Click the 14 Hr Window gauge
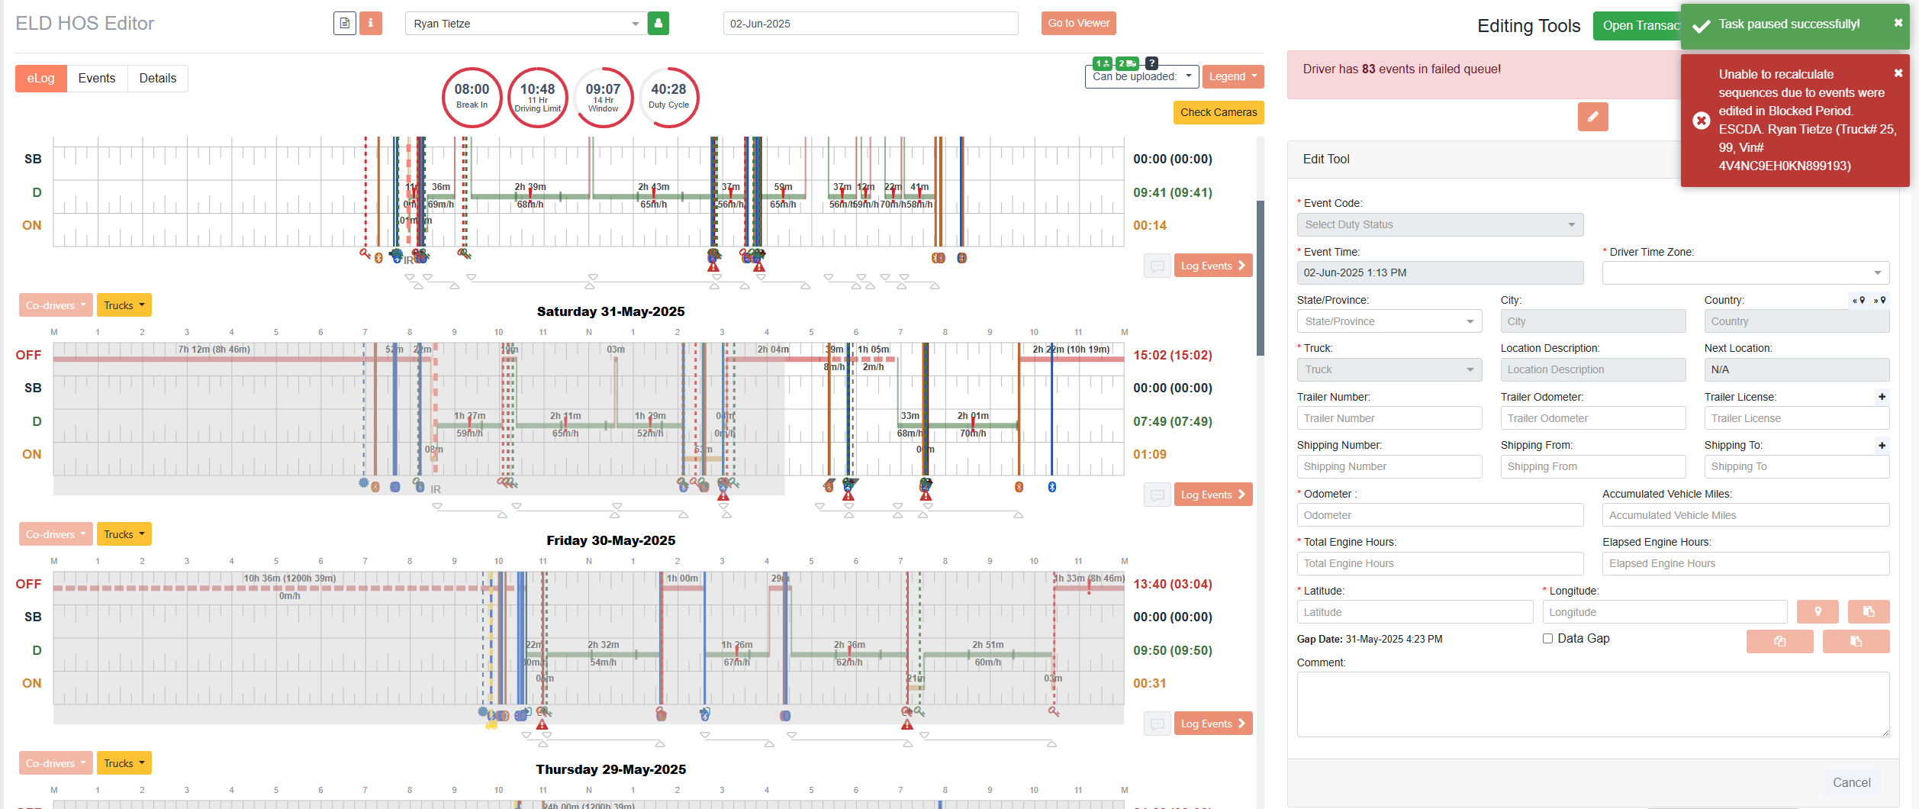Image resolution: width=1919 pixels, height=809 pixels. [604, 97]
